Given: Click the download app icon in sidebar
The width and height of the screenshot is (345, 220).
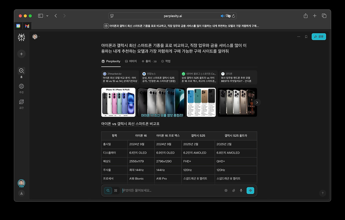Looking at the screenshot, I should tap(22, 193).
